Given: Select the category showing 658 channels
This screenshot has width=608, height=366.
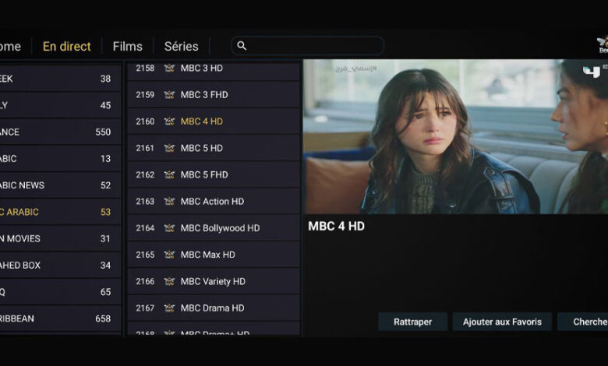Looking at the screenshot, I should [x=60, y=318].
